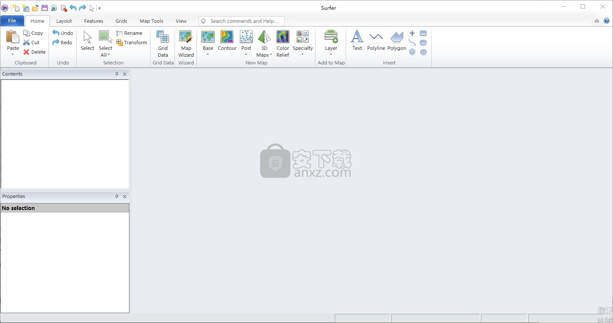Open Customize Quick Access Toolbar dropdown
This screenshot has width=613, height=323.
coord(99,8)
